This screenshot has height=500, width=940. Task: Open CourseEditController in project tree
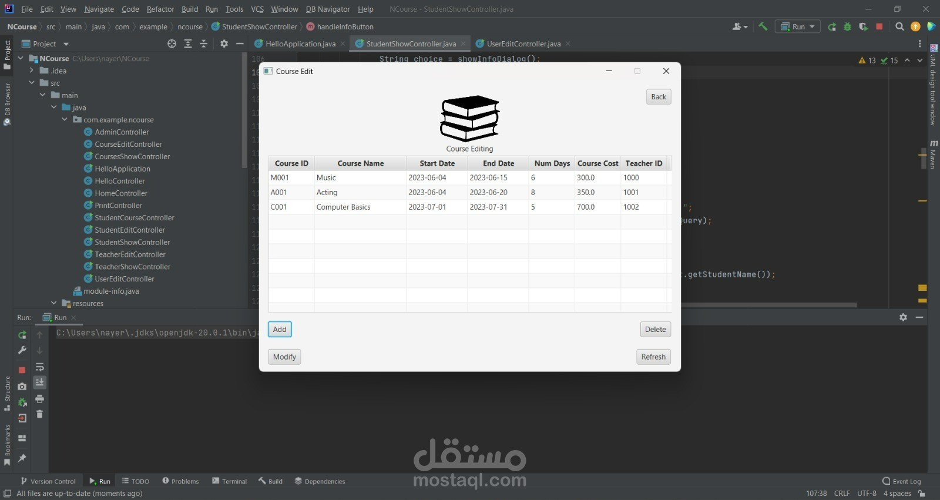[x=128, y=144]
